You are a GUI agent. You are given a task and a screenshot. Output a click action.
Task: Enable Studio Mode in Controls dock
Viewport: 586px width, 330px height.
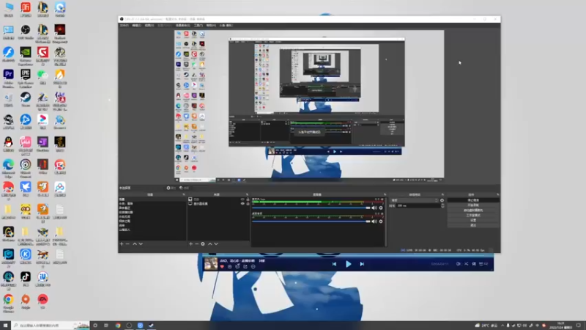tap(473, 215)
